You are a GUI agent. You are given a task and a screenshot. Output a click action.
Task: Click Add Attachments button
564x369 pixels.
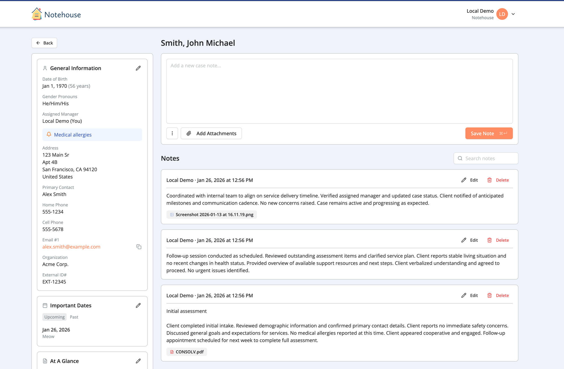click(211, 133)
